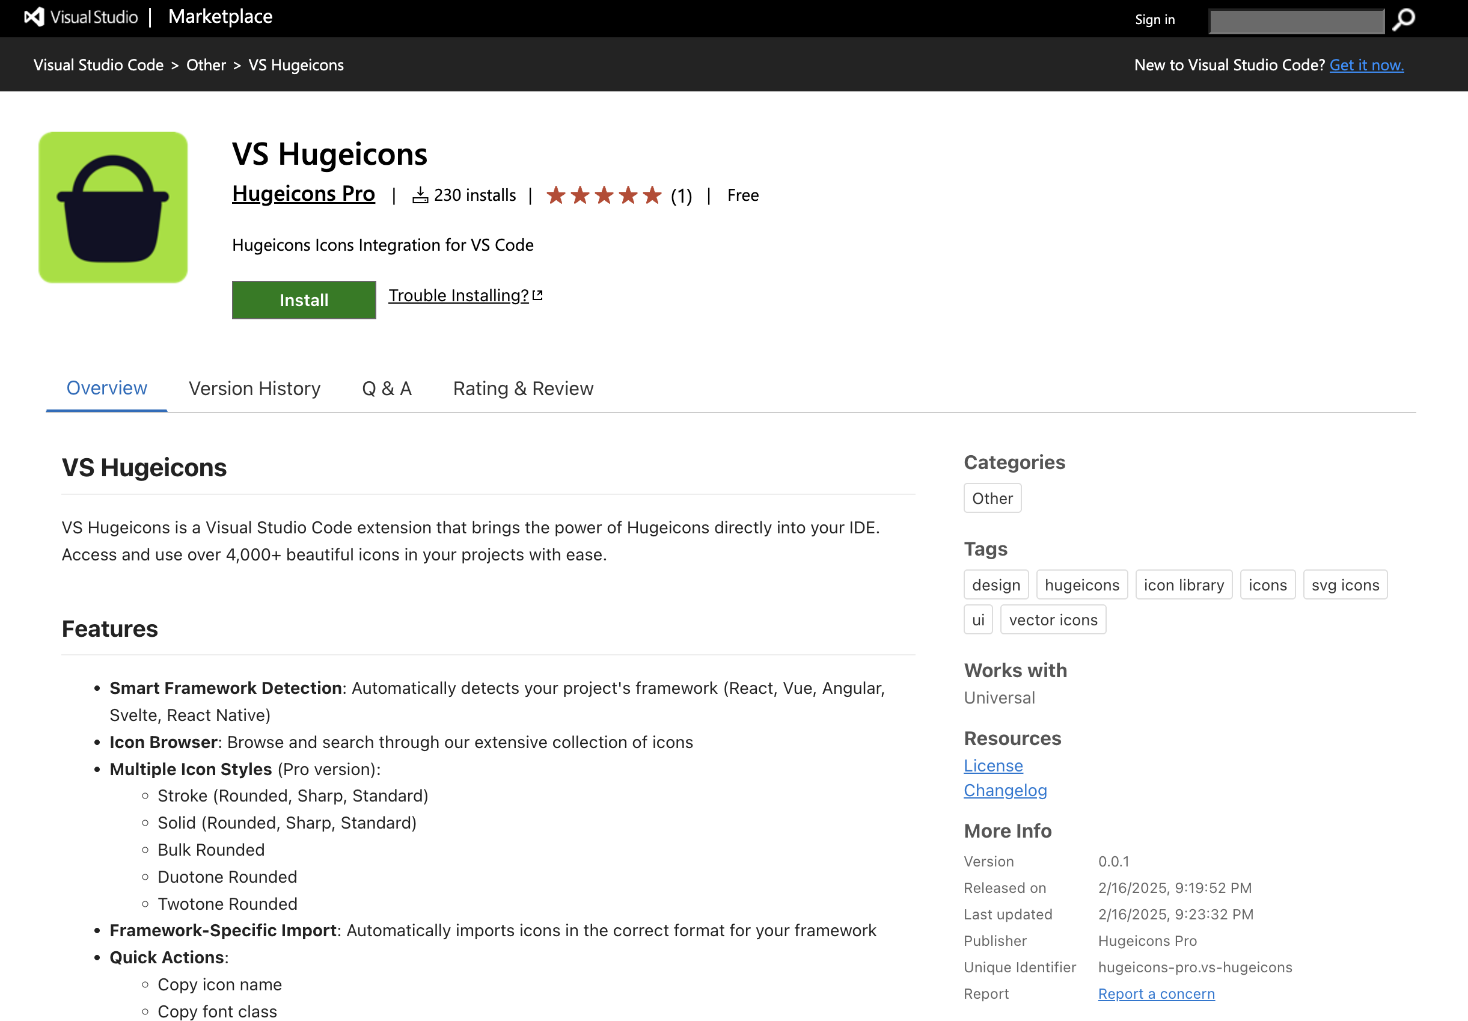1468x1021 pixels.
Task: Click into the Marketplace search field
Action: coord(1296,21)
